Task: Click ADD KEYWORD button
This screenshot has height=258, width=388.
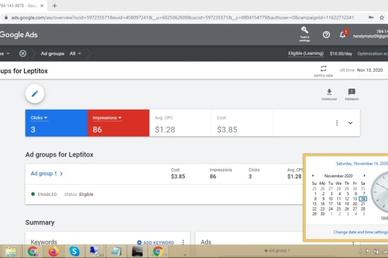Action: tap(155, 243)
